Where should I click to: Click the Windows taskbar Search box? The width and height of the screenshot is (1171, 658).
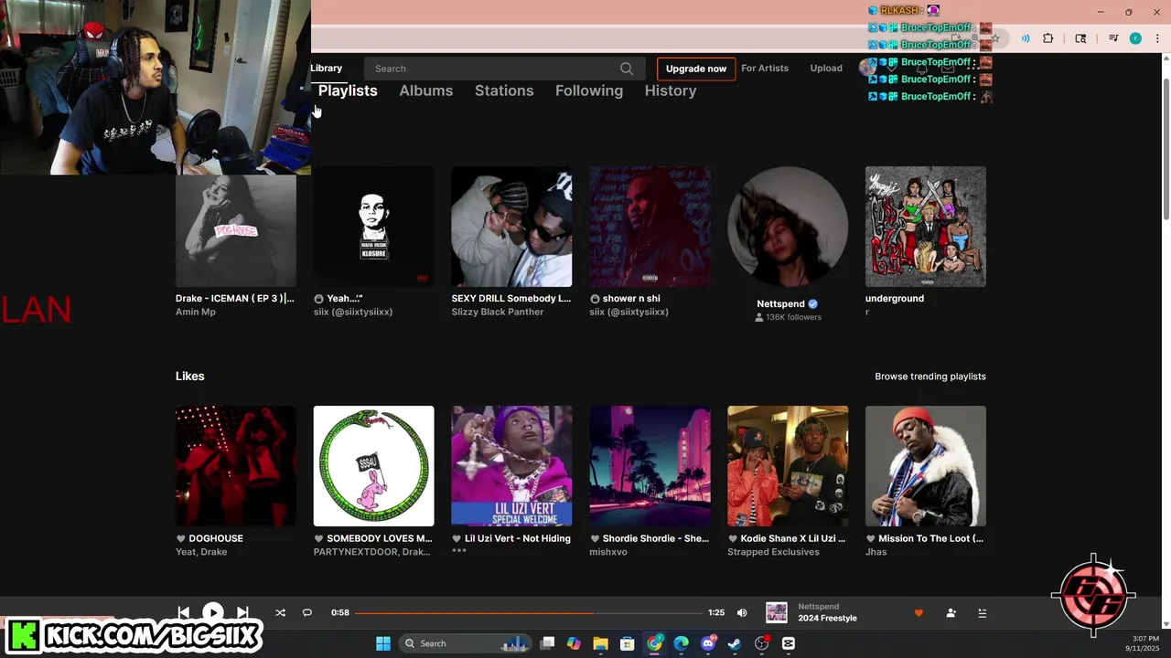coord(466,643)
